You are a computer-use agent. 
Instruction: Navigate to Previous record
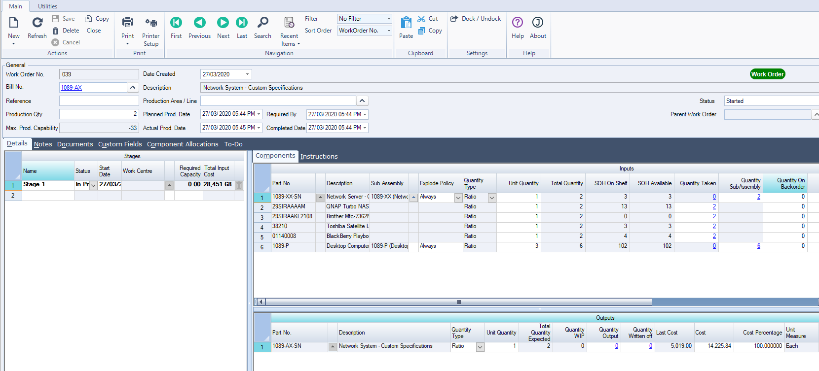click(199, 23)
